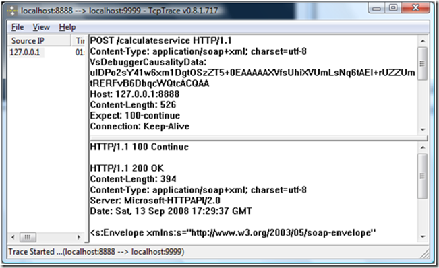Select the 127.0.0.1 connection row
The image size is (439, 268).
click(x=47, y=53)
